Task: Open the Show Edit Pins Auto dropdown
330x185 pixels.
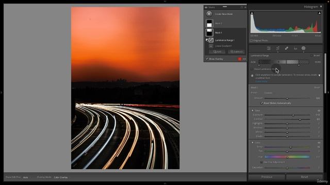Action: (26, 177)
